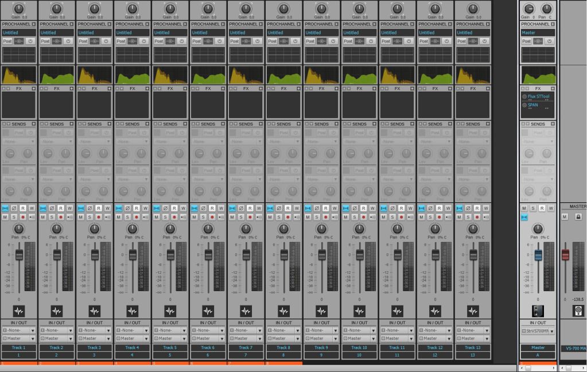Screen dimensions: 587x372
Task: Select the Flux STTool effect on Master
Action: [539, 97]
